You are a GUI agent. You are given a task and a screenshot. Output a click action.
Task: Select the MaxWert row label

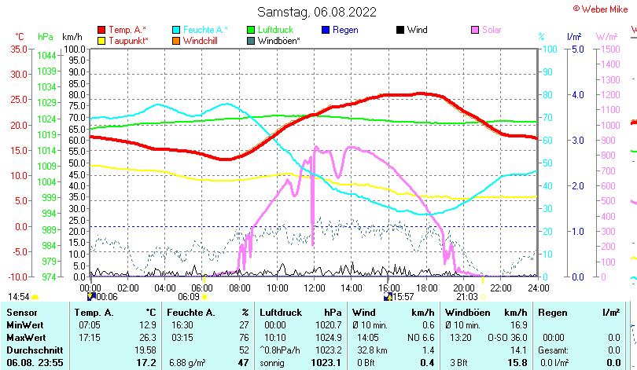point(26,337)
